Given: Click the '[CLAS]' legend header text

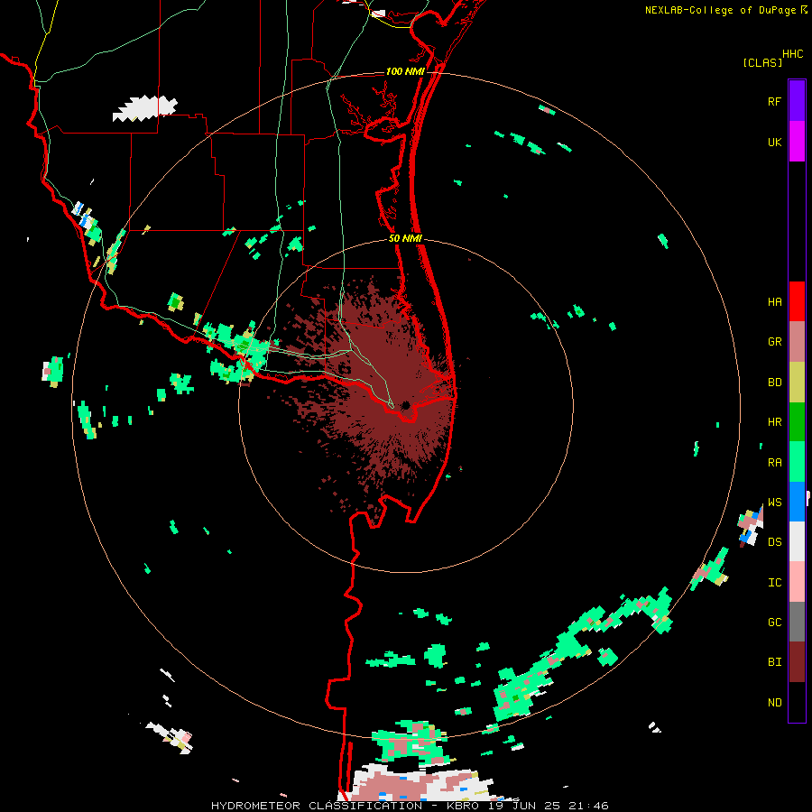Looking at the screenshot, I should [x=762, y=62].
